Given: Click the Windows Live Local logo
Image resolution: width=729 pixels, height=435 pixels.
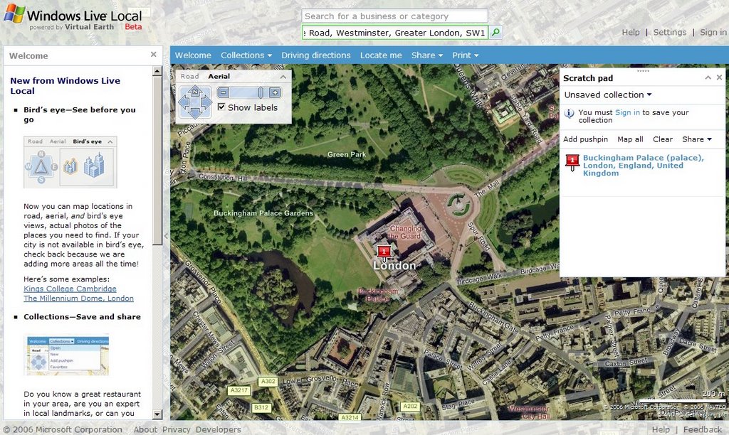Looking at the screenshot, I should pos(73,18).
